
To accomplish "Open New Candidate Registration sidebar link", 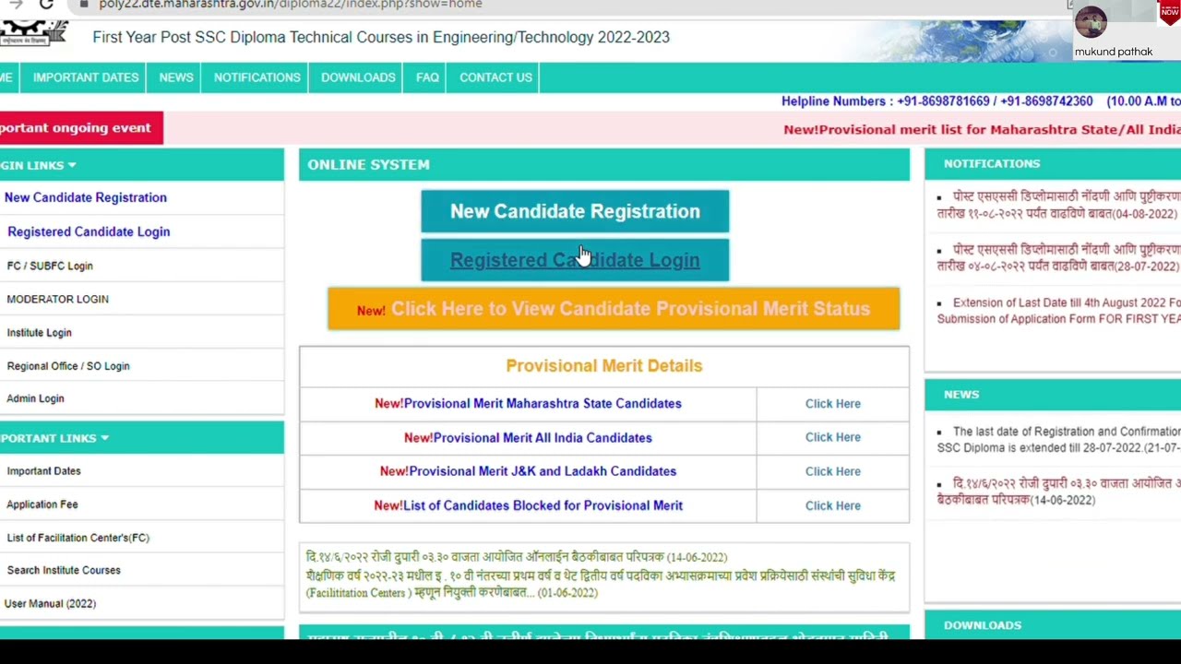I will pyautogui.click(x=86, y=197).
